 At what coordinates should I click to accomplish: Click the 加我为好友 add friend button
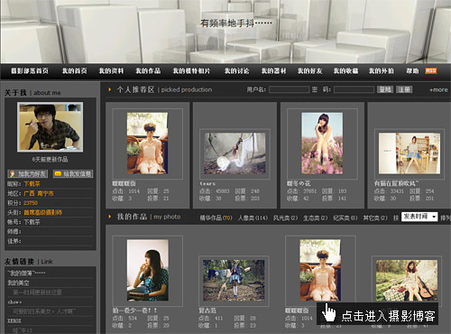pyautogui.click(x=28, y=173)
